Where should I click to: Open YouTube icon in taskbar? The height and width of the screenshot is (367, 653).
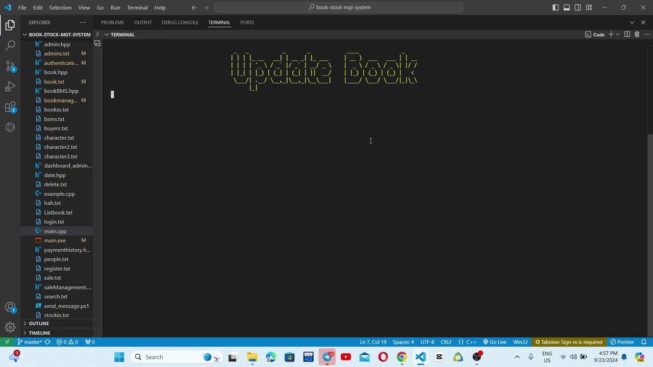click(346, 357)
